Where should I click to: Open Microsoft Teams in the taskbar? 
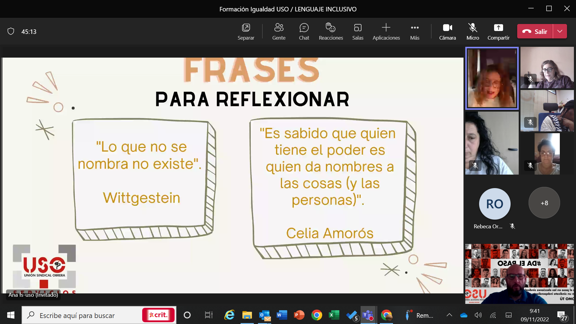368,315
